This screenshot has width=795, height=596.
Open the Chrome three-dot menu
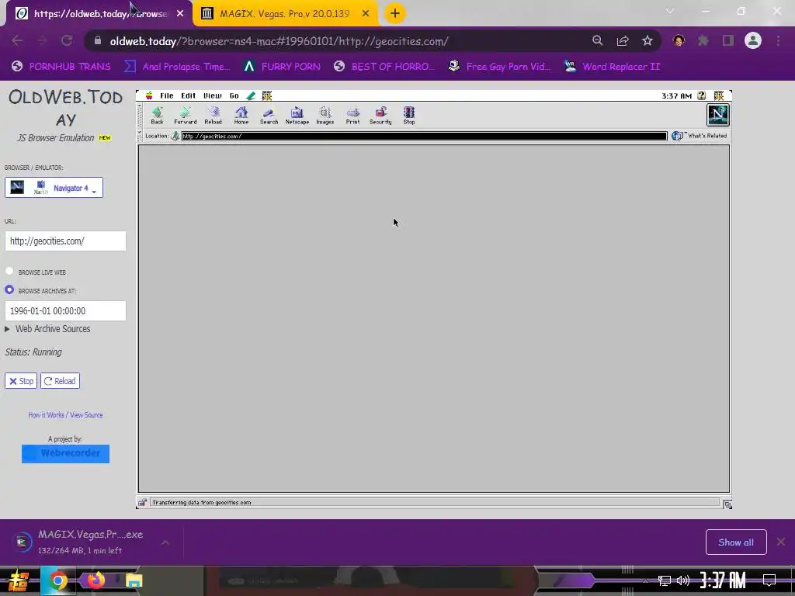[778, 41]
